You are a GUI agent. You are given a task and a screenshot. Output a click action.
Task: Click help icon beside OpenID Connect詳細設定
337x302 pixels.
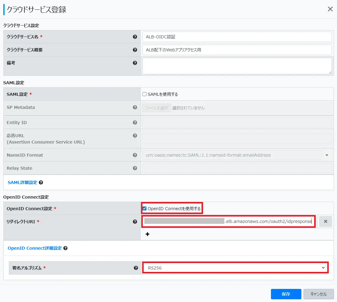tap(65, 248)
